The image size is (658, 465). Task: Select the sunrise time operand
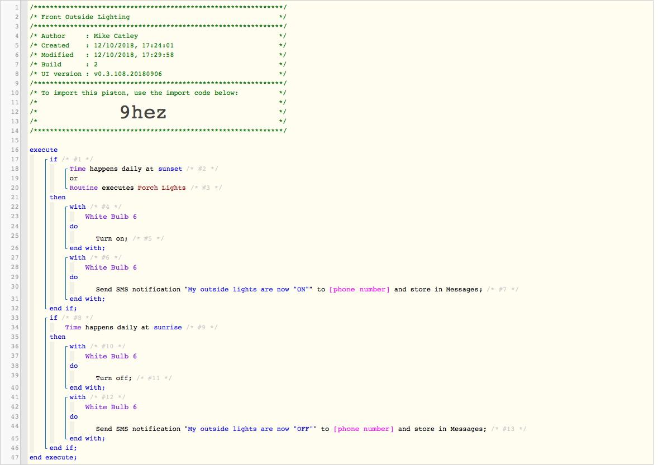point(168,327)
